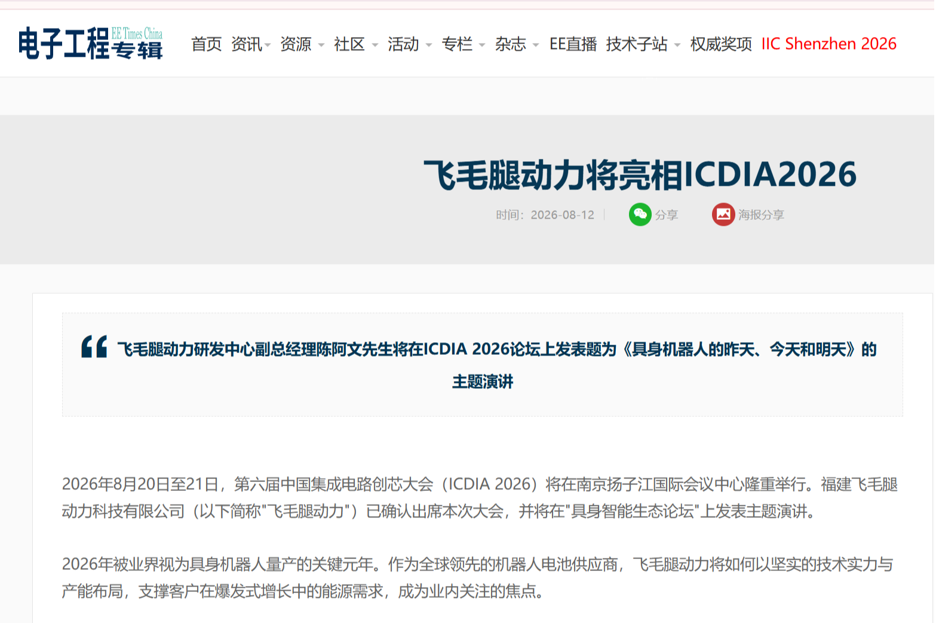Expand the dropdown arrow beside 技术子站

point(677,45)
